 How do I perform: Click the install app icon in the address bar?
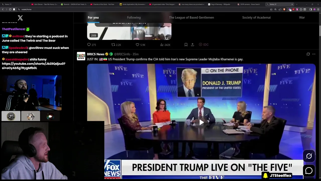tap(271, 9)
